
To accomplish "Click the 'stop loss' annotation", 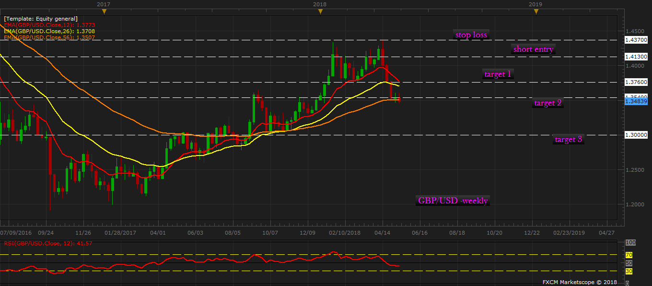I will click(x=471, y=35).
